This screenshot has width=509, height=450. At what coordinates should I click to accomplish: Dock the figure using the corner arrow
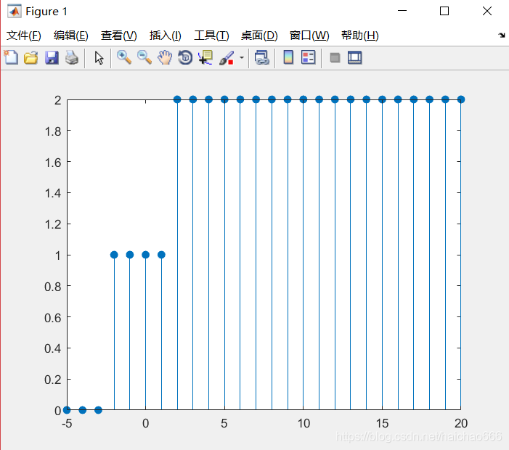pyautogui.click(x=502, y=35)
